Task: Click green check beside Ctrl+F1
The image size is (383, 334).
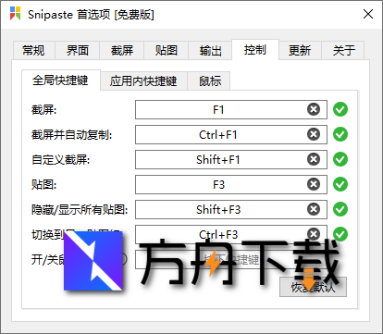Action: [340, 134]
